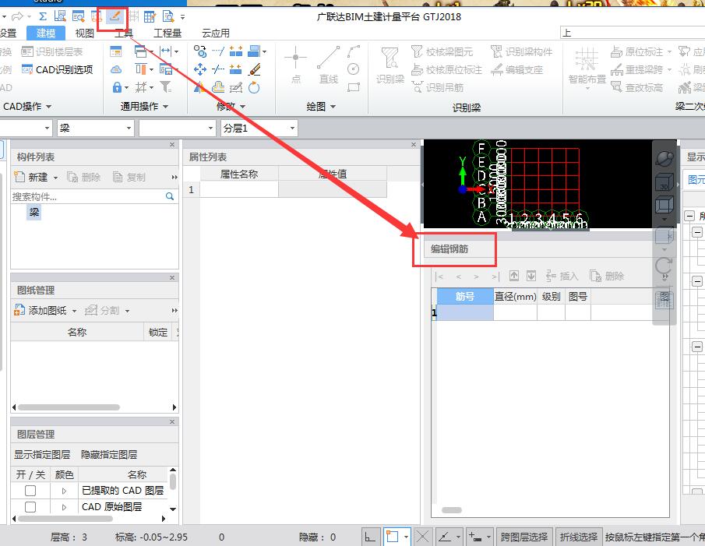Click the 编辑钢筋 horizontal scrollbar thumb
The height and width of the screenshot is (546, 705).
coord(451,509)
